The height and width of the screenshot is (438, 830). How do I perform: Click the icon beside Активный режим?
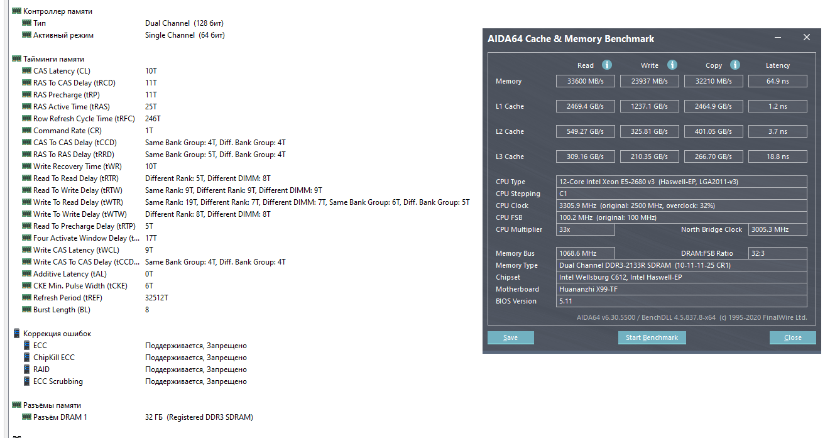click(26, 35)
